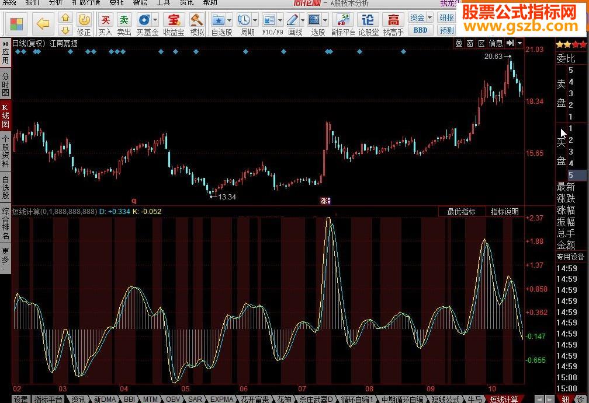Open 综合排名 in the left sidebar

[5, 223]
